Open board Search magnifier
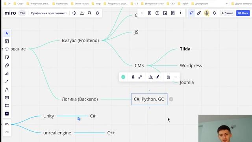The height and width of the screenshot is (142, 252). click(x=90, y=13)
